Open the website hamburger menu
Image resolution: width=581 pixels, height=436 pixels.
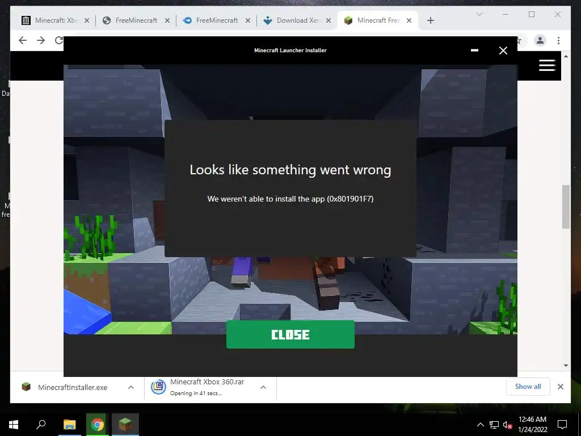(547, 65)
